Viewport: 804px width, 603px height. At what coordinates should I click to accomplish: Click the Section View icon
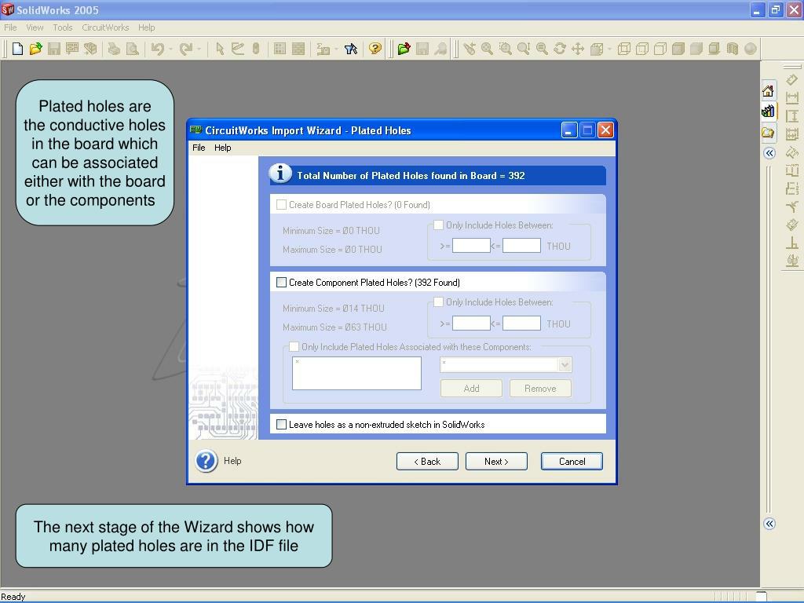pos(733,49)
